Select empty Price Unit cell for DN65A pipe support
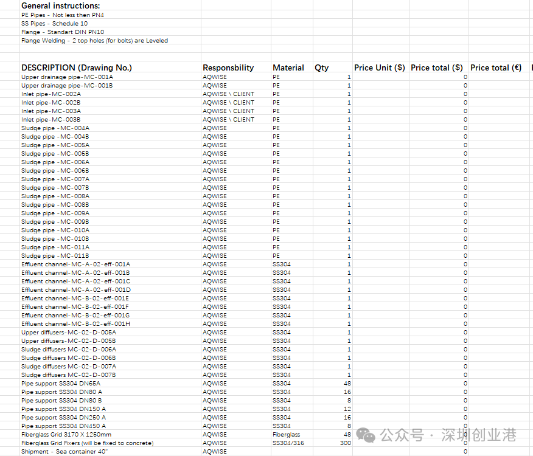 [381, 383]
